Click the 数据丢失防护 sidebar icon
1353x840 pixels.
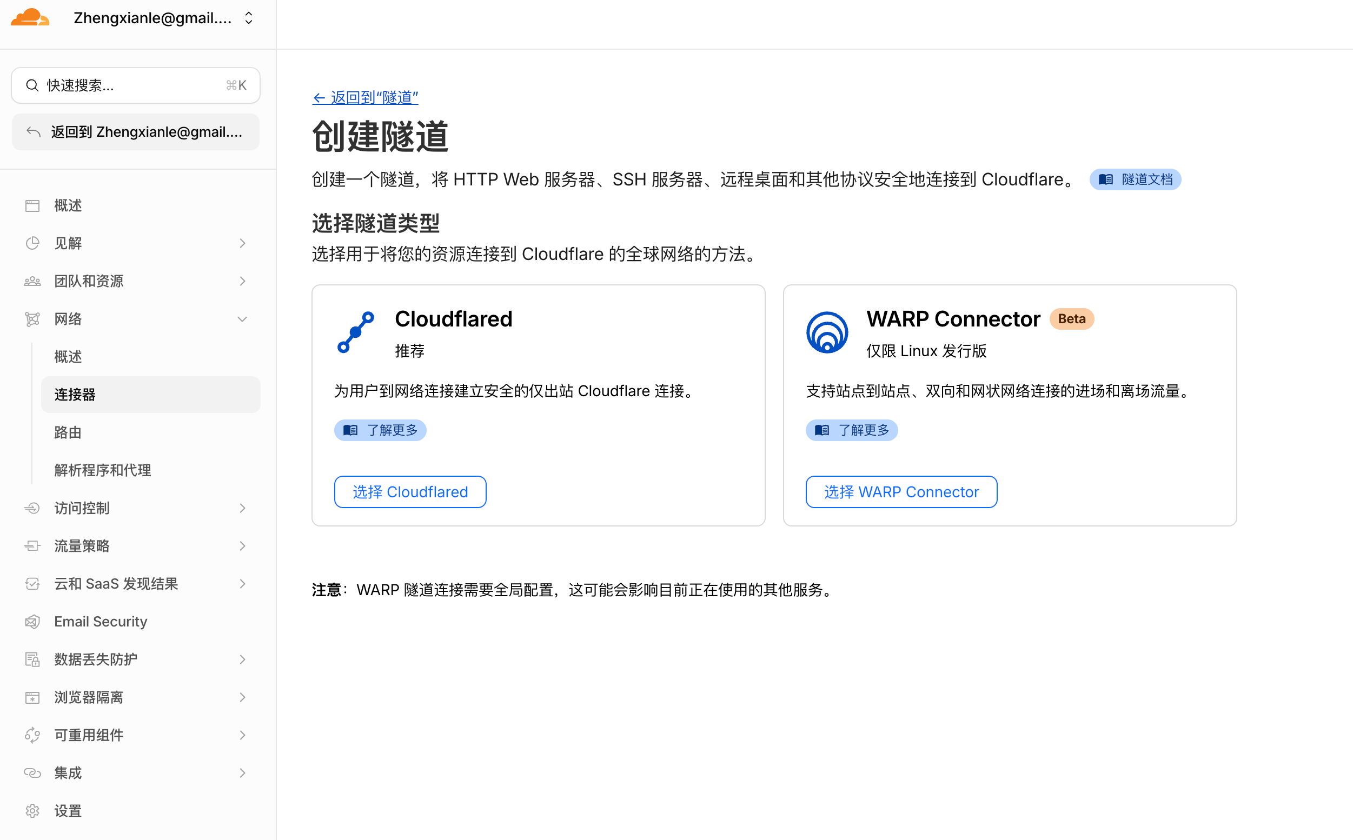coord(32,659)
